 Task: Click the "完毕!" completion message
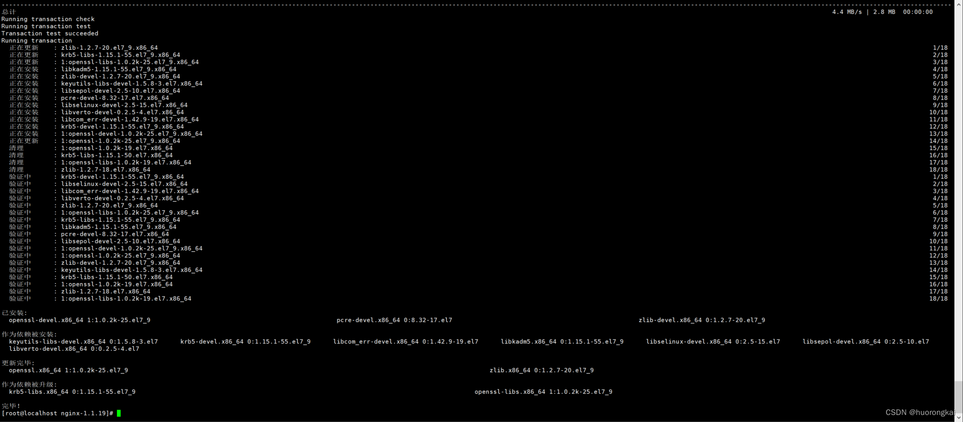(11, 406)
